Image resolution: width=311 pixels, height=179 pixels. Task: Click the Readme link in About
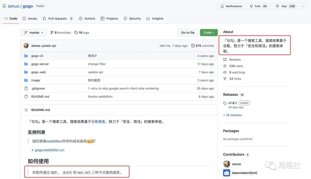(232, 60)
